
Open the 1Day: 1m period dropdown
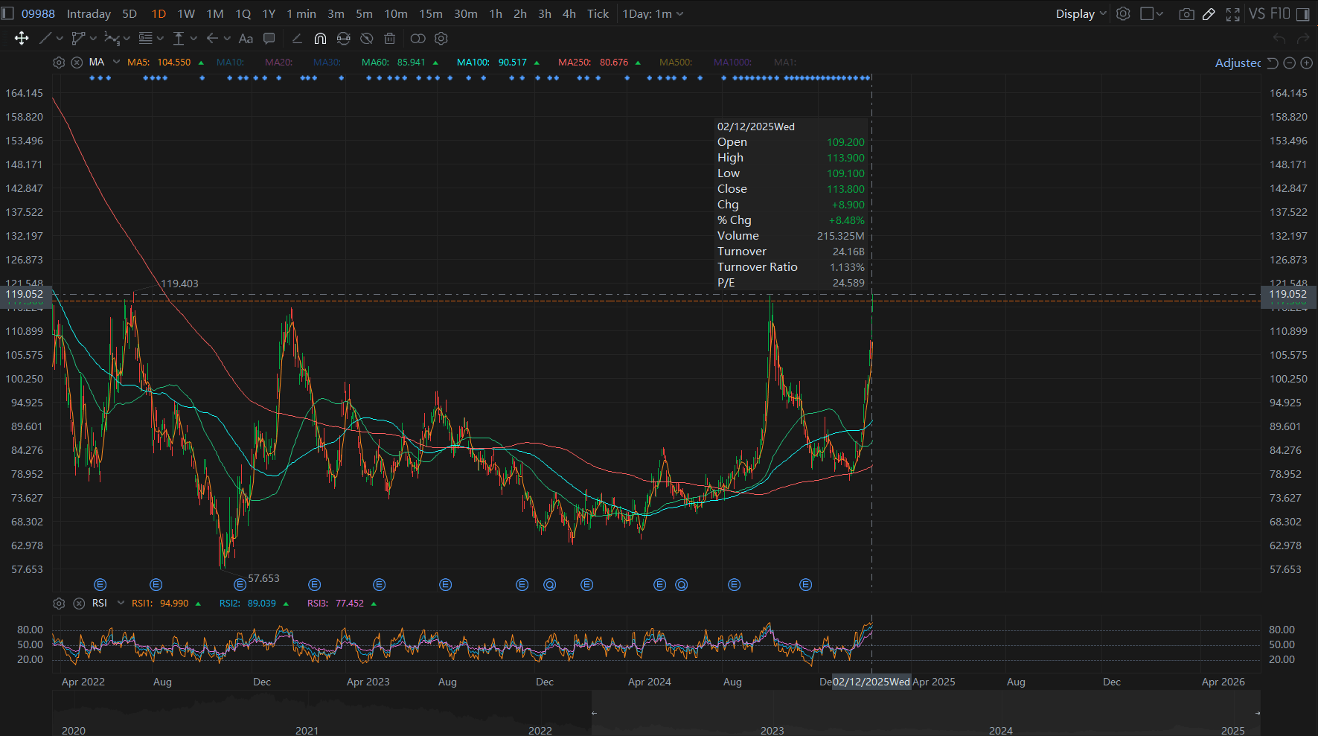653,13
